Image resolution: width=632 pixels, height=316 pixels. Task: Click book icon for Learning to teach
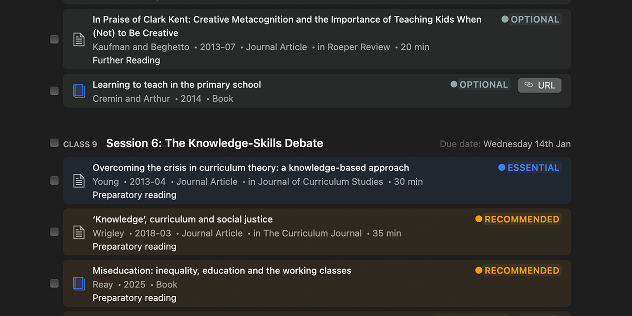coord(79,91)
